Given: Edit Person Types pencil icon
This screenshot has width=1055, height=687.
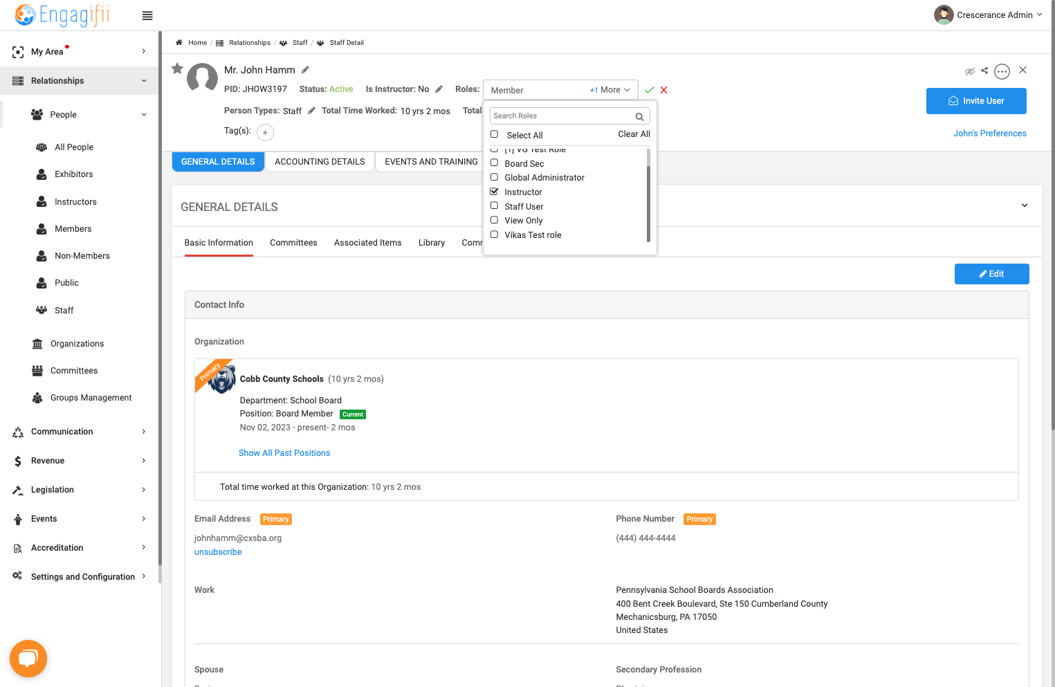Looking at the screenshot, I should click(311, 111).
